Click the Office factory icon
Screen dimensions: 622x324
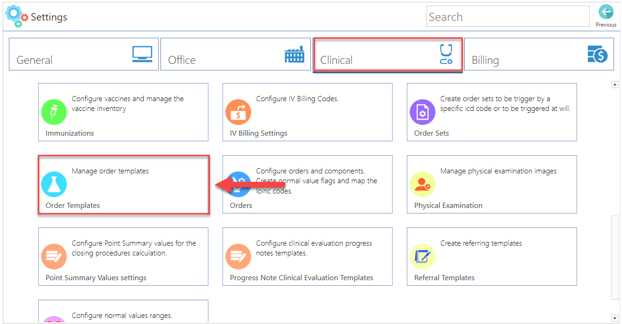click(294, 55)
